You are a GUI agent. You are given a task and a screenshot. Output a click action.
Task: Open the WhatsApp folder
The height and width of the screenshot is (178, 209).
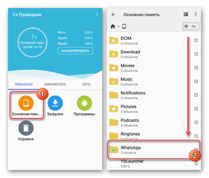[153, 150]
